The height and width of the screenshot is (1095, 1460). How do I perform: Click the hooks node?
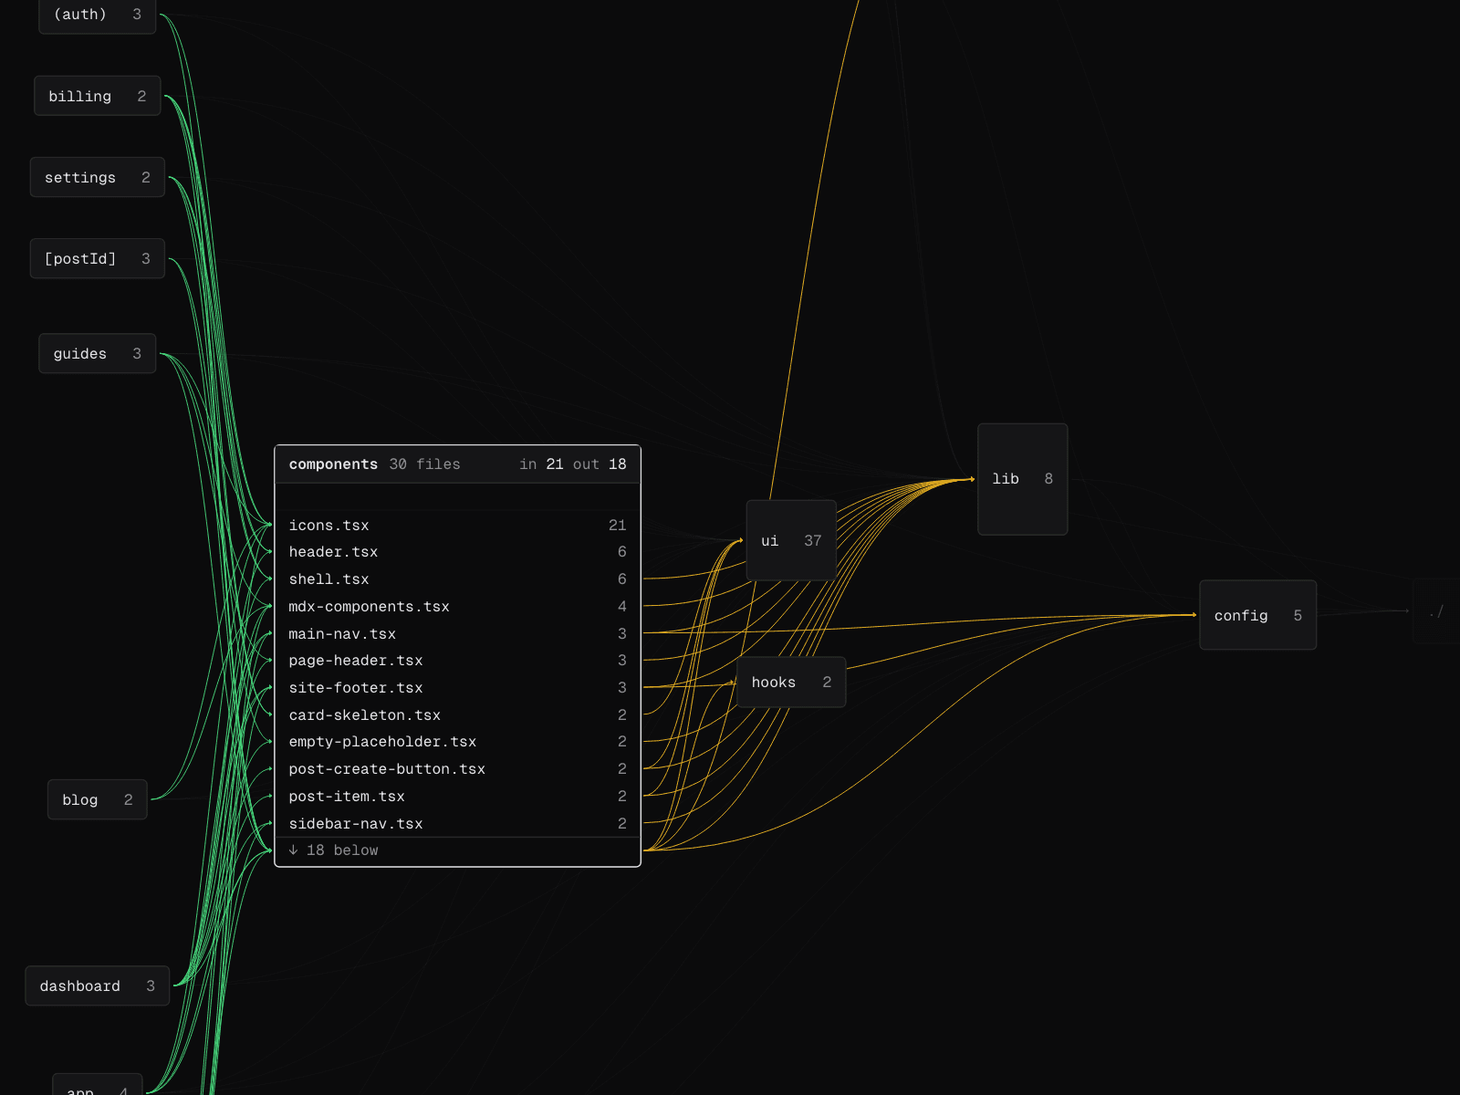tap(791, 682)
